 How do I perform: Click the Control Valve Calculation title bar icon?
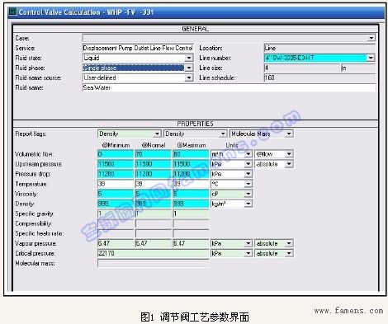tap(12, 12)
